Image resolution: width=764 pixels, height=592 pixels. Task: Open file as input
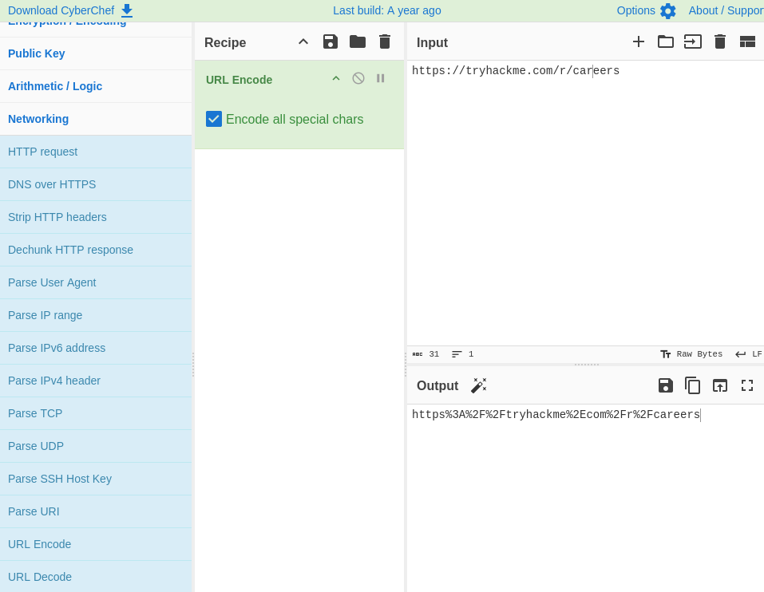[693, 41]
